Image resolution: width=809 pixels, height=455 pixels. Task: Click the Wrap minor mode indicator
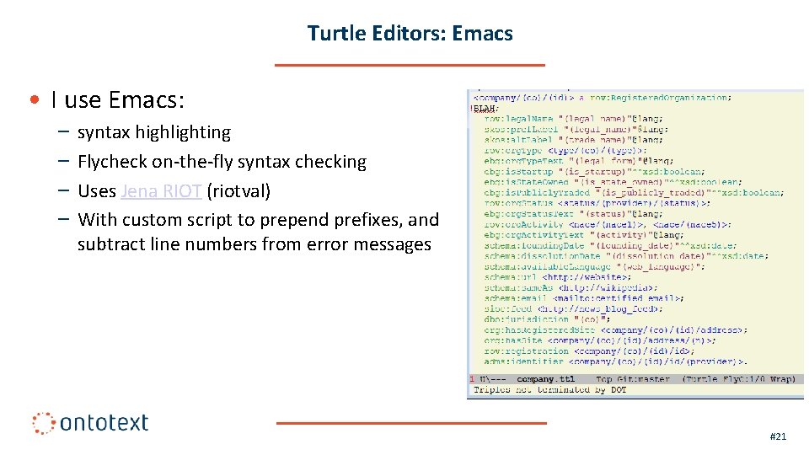[x=781, y=379]
